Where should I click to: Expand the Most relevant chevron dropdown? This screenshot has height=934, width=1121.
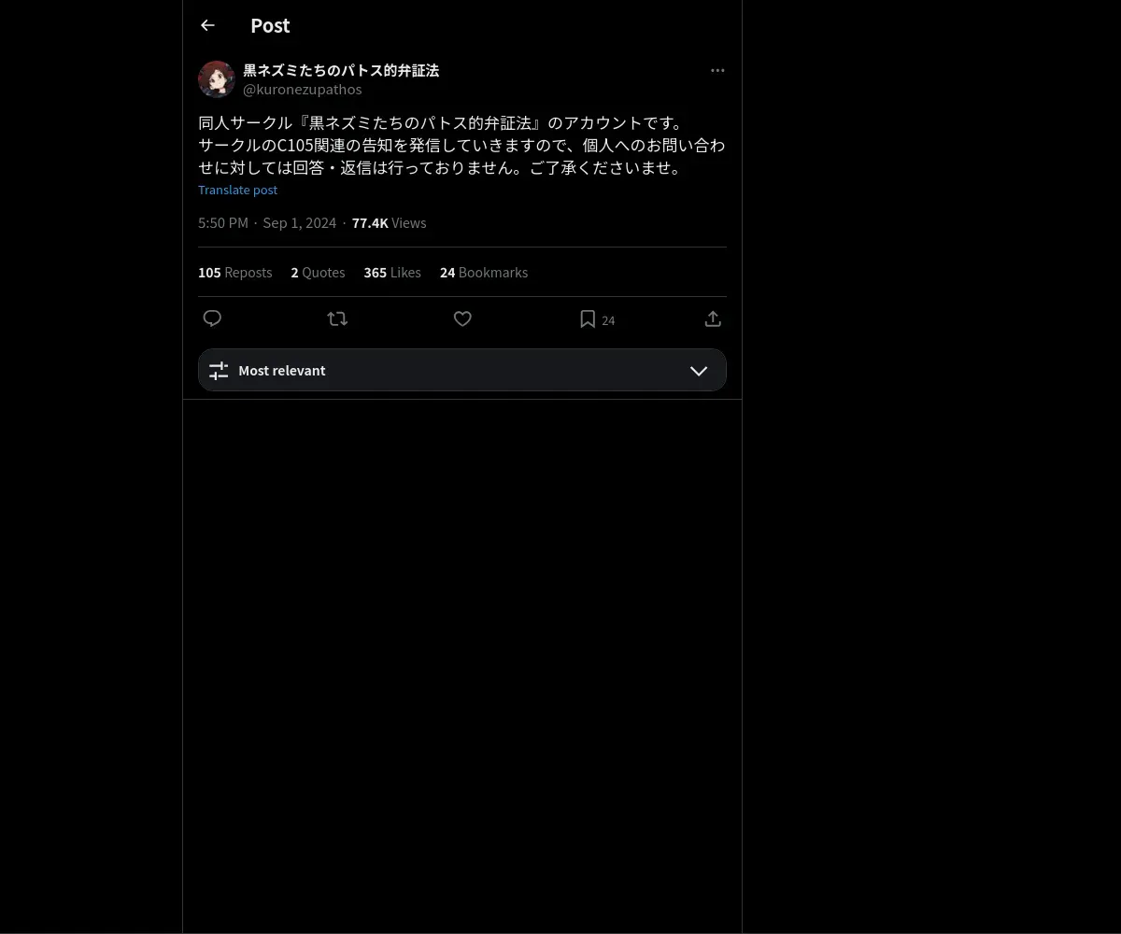[699, 371]
